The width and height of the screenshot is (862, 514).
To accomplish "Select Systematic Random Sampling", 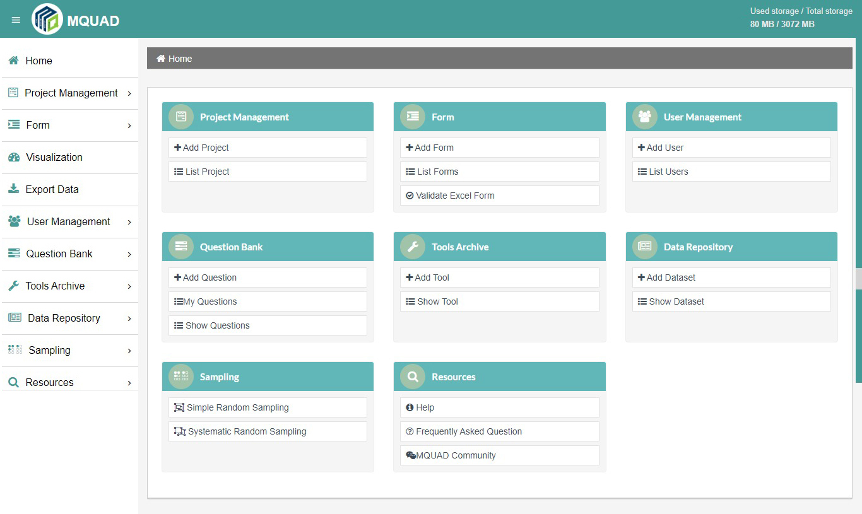I will pos(246,431).
